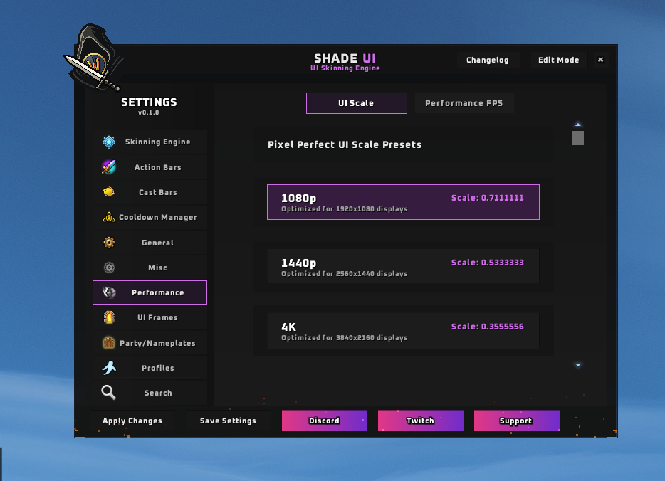This screenshot has width=665, height=481.
Task: Click the Profiles blue bird icon
Action: (109, 367)
